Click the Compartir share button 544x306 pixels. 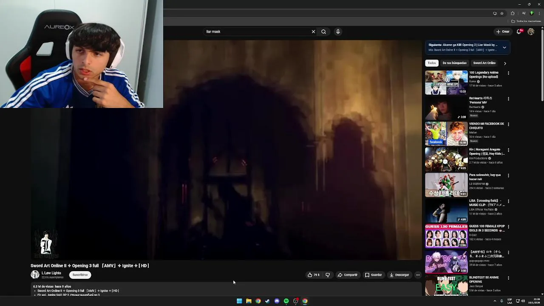pos(348,275)
